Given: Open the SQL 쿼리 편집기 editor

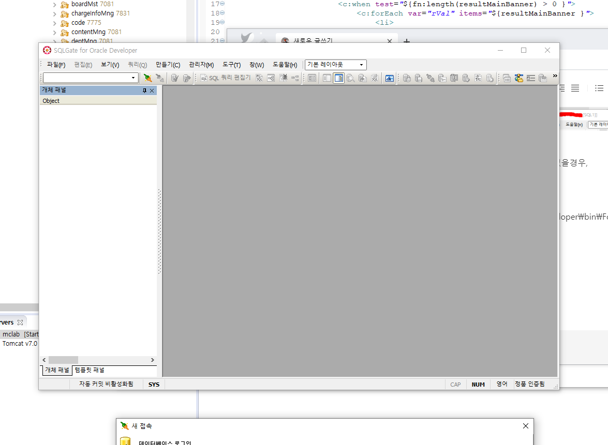Looking at the screenshot, I should tap(225, 78).
